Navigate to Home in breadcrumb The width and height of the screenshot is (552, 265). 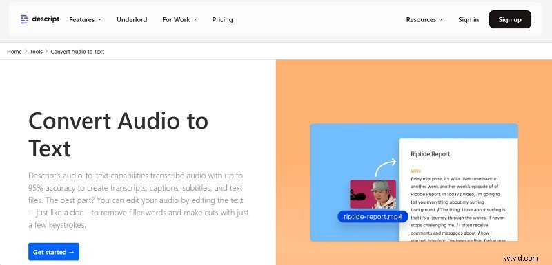point(14,52)
